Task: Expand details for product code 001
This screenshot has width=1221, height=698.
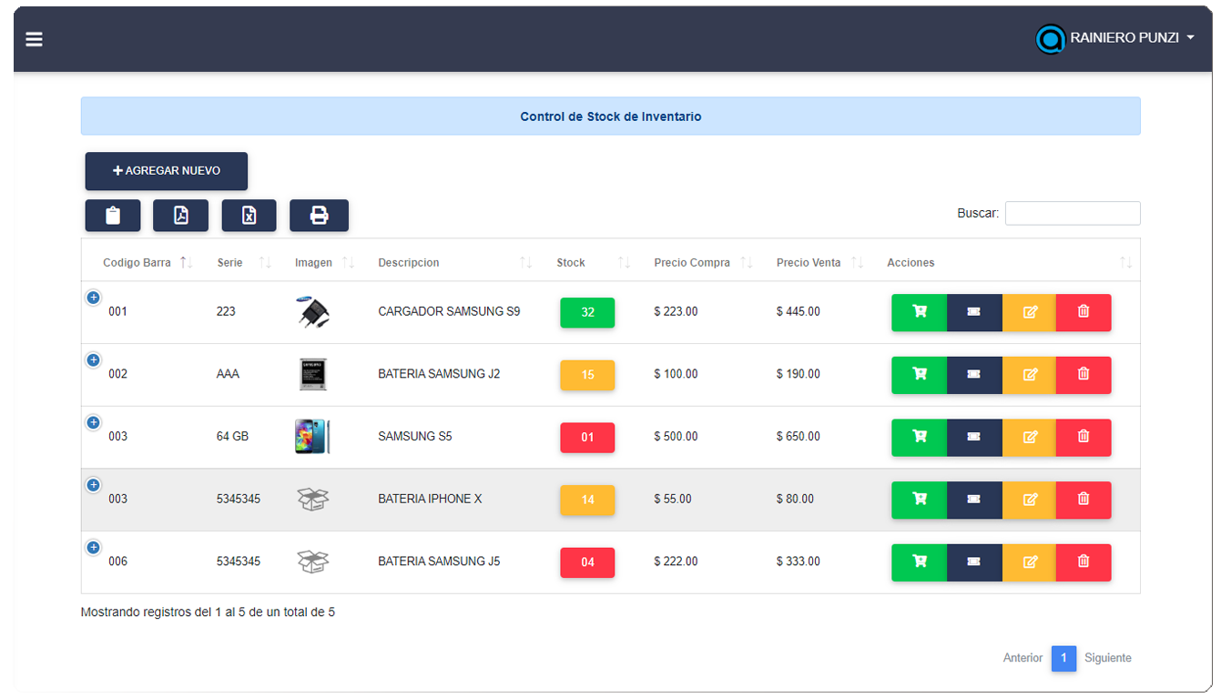Action: [x=93, y=297]
